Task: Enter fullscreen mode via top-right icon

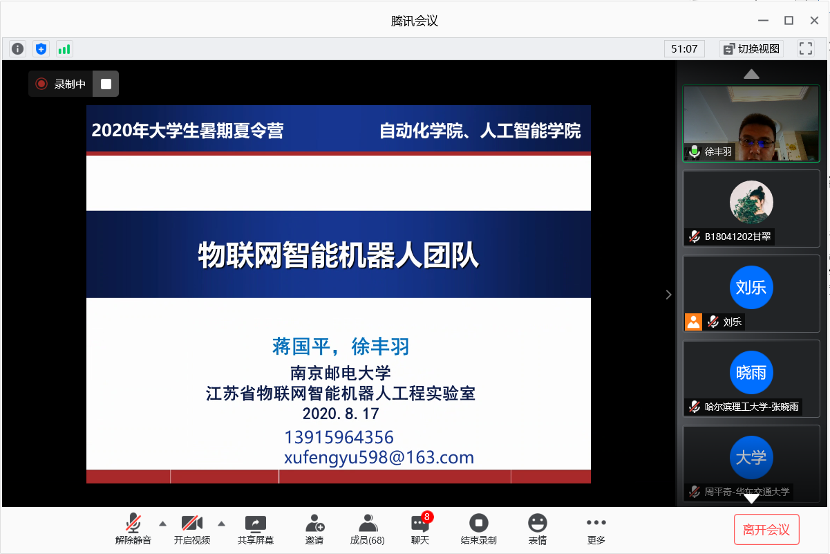Action: [x=806, y=48]
